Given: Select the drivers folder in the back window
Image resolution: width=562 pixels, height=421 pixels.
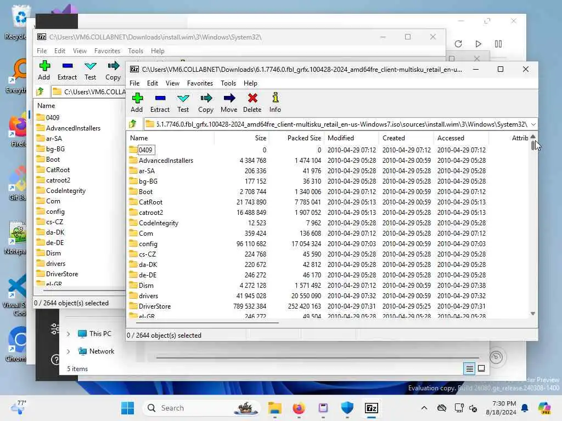Looking at the screenshot, I should pyautogui.click(x=55, y=264).
